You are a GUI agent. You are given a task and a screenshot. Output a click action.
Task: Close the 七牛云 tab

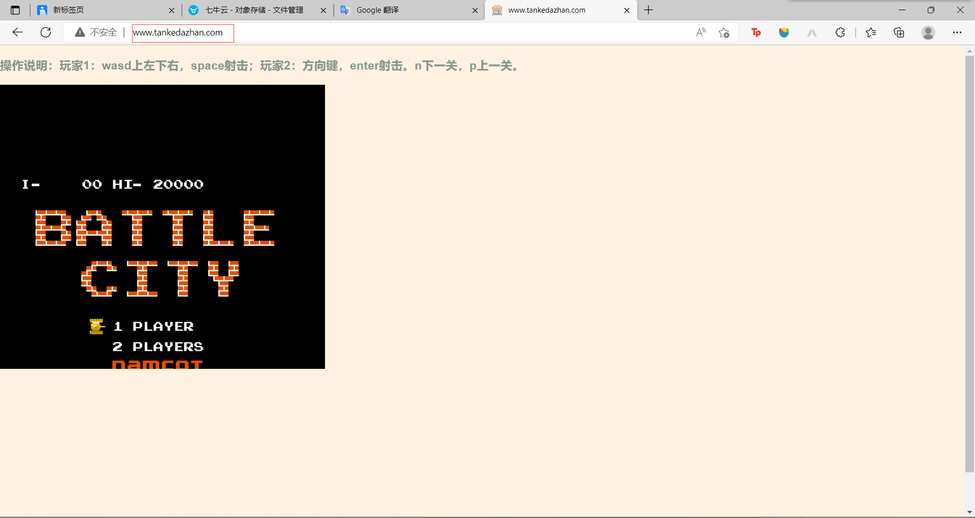(323, 10)
